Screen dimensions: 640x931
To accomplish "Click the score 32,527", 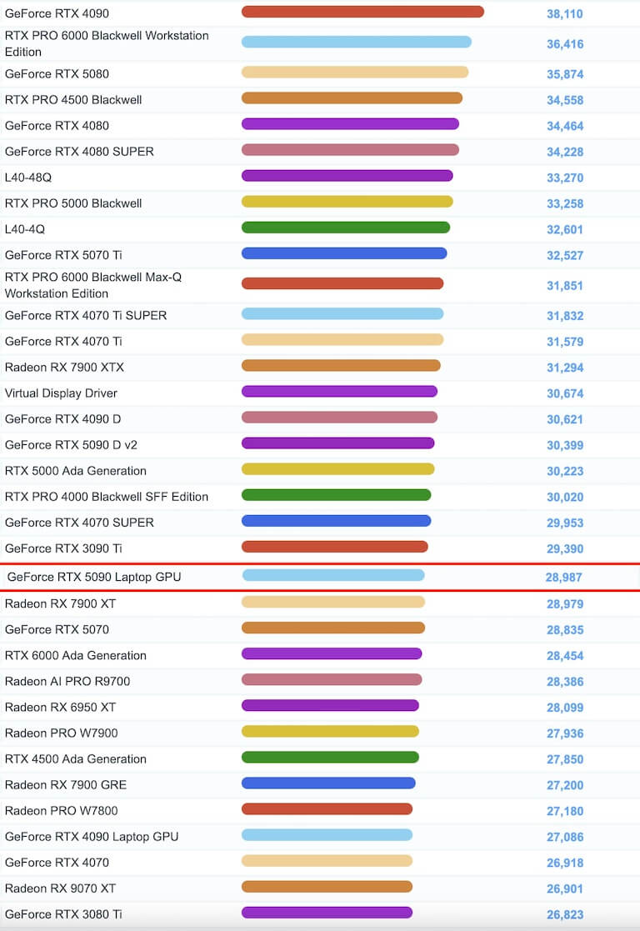I will [x=565, y=255].
